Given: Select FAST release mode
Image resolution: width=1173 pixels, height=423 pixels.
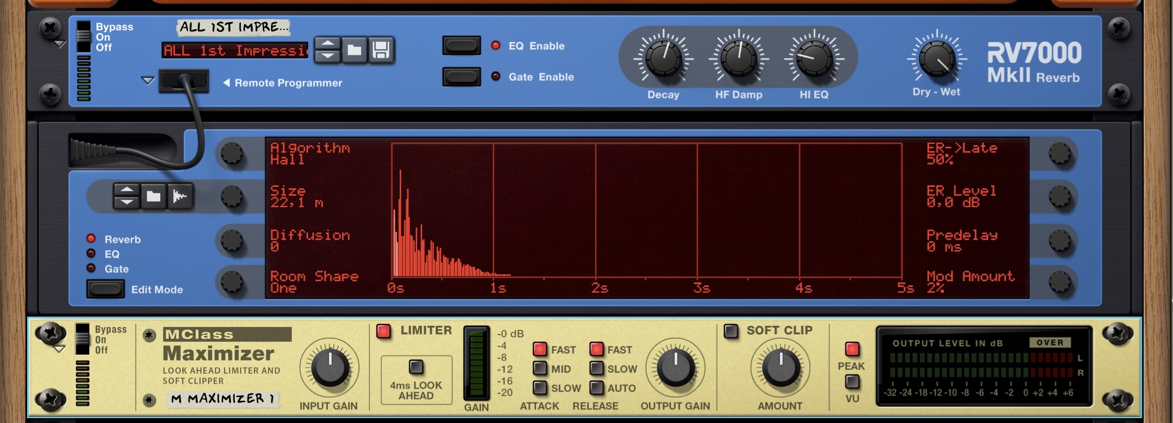Looking at the screenshot, I should (x=596, y=349).
